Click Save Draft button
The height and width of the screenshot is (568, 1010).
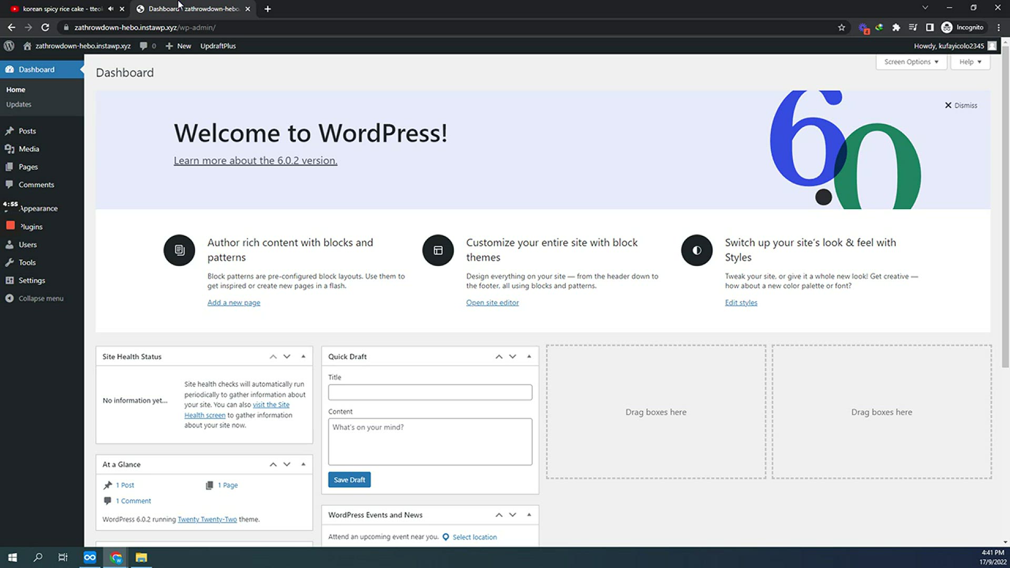pos(349,480)
